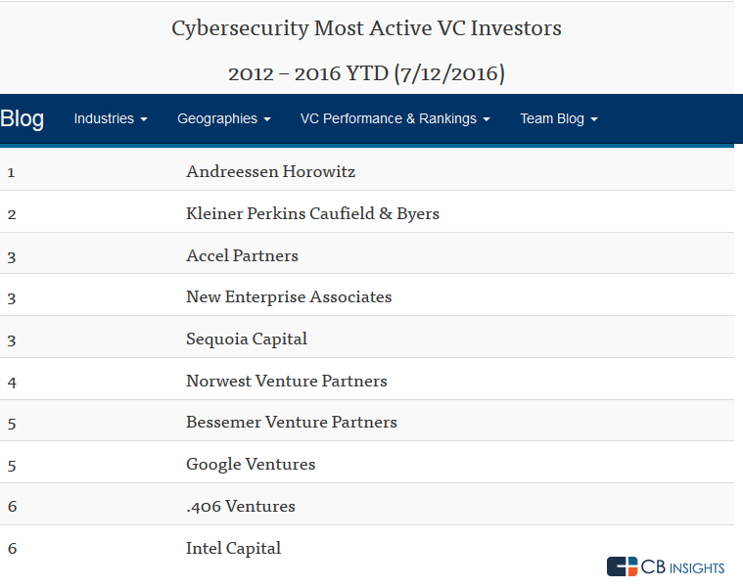The height and width of the screenshot is (588, 743).
Task: Click the Blog navigation link
Action: (23, 118)
